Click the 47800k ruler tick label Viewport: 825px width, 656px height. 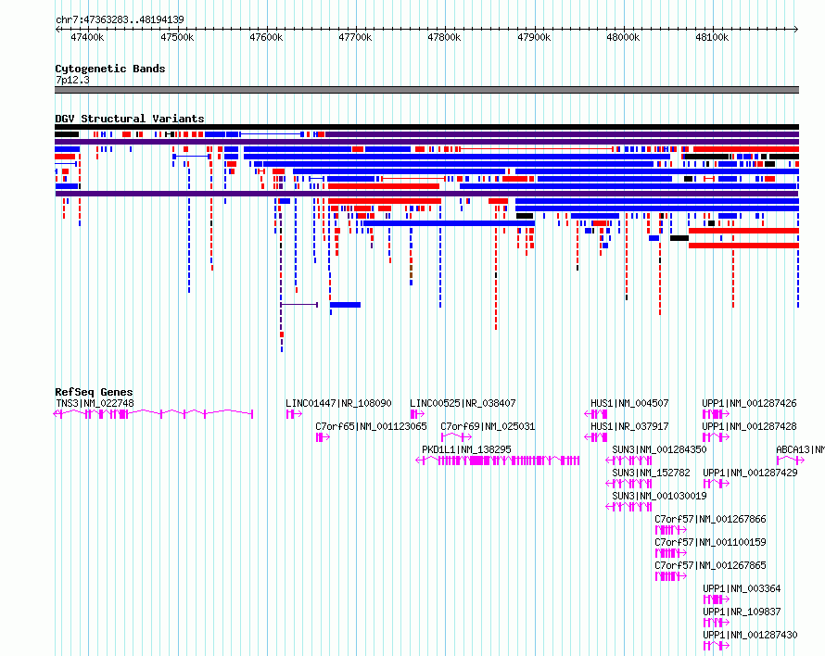point(444,37)
